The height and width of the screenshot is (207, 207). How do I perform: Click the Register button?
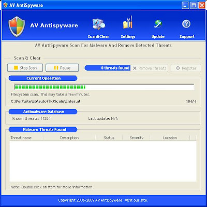tap(186, 68)
